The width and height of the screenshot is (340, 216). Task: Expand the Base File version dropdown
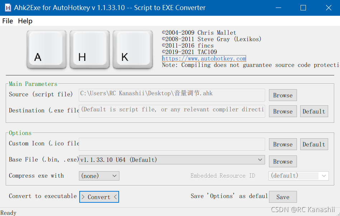tap(172, 160)
